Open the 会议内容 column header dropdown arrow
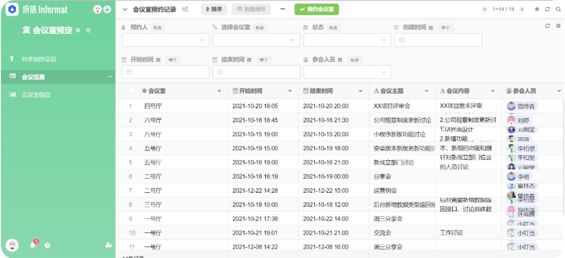 pyautogui.click(x=493, y=91)
